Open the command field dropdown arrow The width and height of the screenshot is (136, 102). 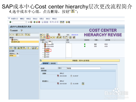point(26,22)
